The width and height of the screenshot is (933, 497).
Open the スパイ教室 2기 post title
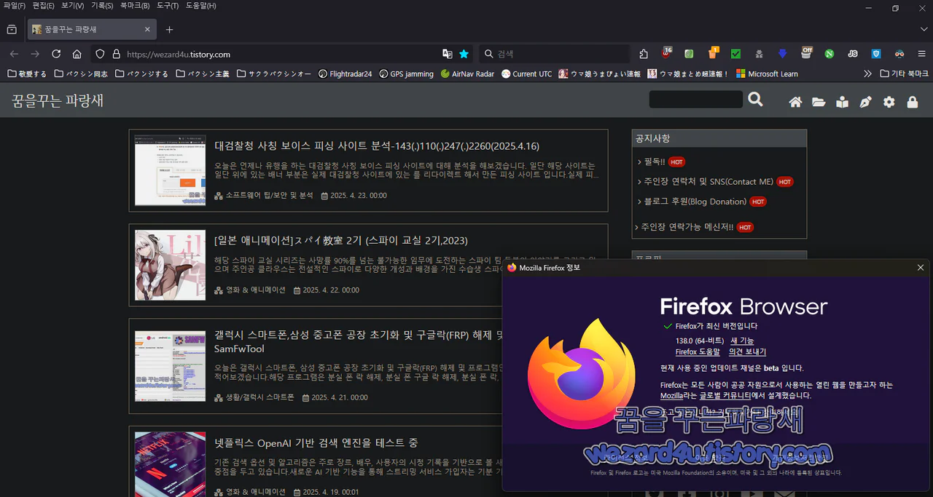341,240
